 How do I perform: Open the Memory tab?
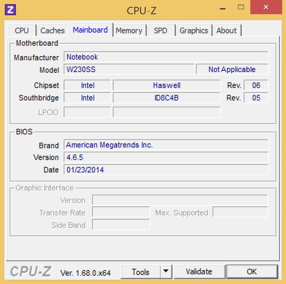click(x=129, y=30)
